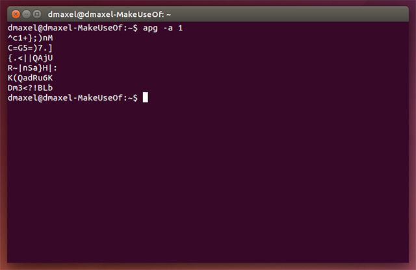This screenshot has width=416, height=270.
Task: Click the password line "C=G5=)7.]"
Action: click(30, 49)
